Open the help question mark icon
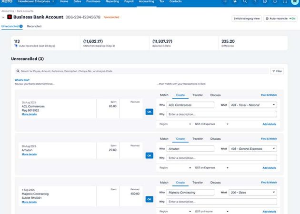This screenshot has height=214, width=300. [255, 1]
